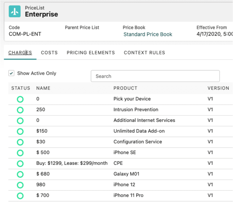
Task: Click status circle for iPhone SE row
Action: (20, 153)
